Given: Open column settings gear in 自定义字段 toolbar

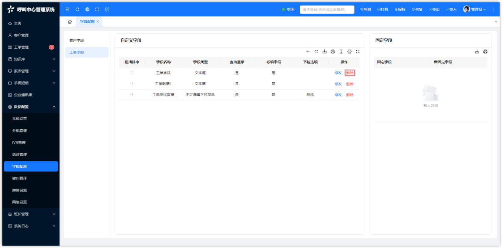Looking at the screenshot, I should [x=349, y=52].
